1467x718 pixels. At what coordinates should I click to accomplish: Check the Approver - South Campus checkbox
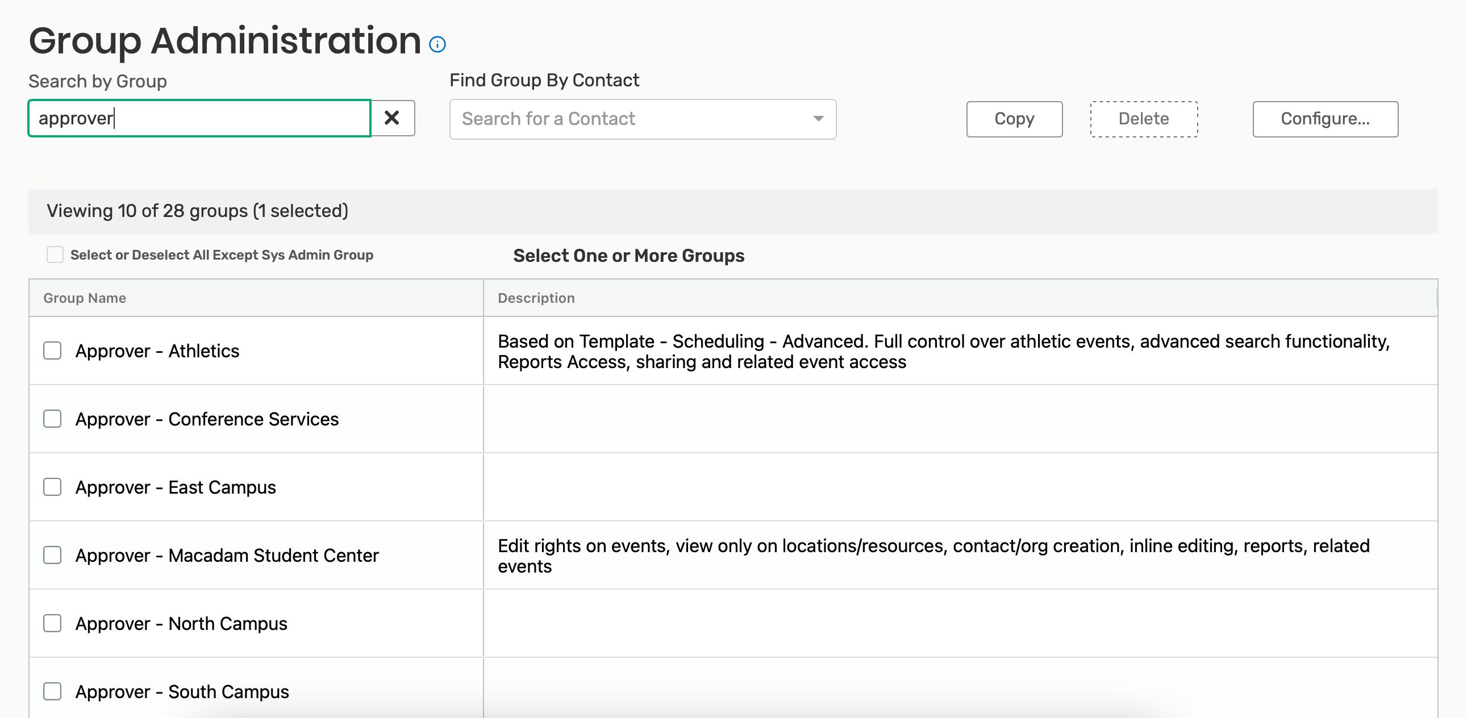(52, 691)
